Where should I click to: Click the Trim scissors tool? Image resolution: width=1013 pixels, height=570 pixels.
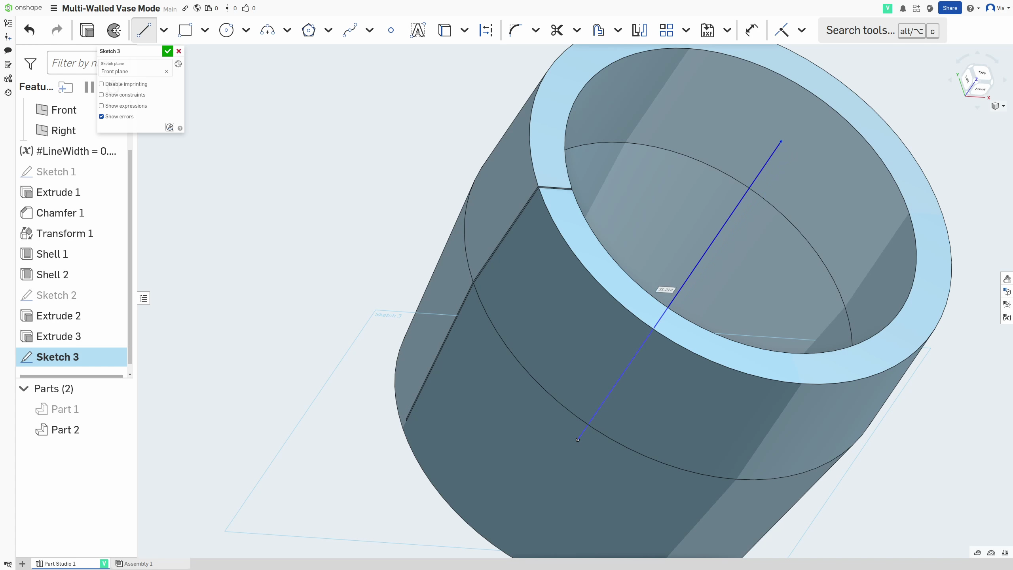click(557, 30)
